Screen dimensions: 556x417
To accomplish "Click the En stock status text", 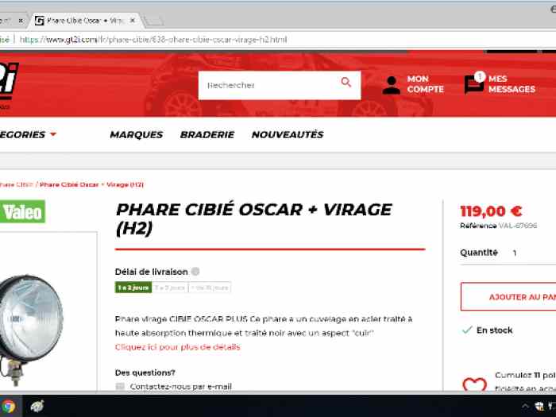I will click(x=494, y=330).
